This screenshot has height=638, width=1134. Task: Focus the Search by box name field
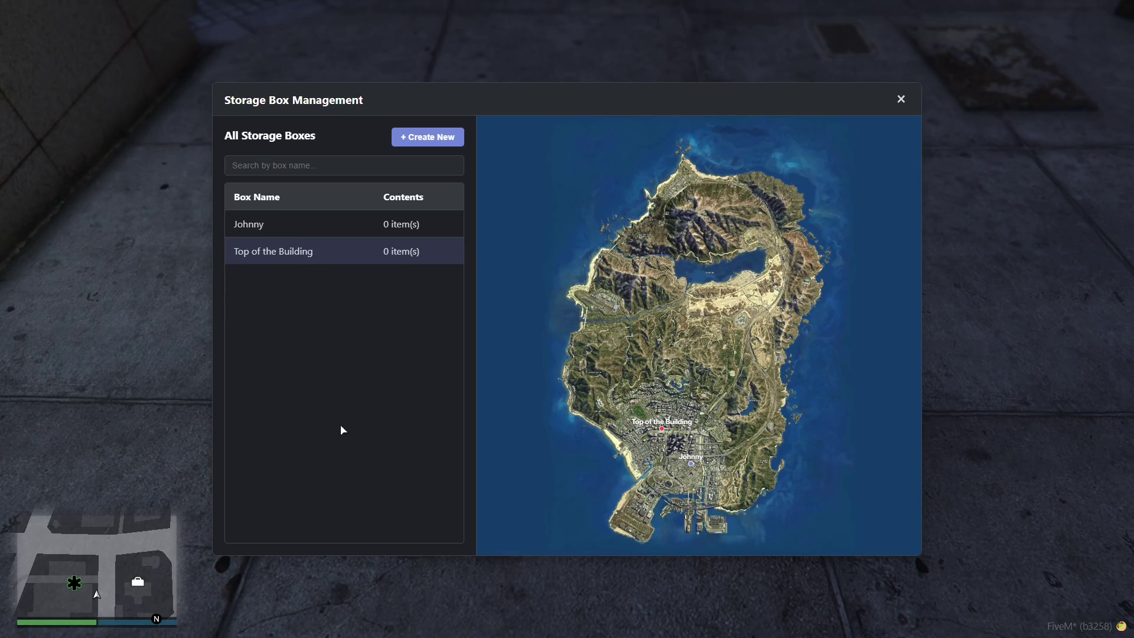click(x=344, y=165)
